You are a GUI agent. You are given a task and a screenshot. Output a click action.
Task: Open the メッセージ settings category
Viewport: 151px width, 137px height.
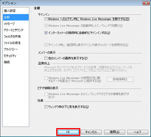[16, 24]
